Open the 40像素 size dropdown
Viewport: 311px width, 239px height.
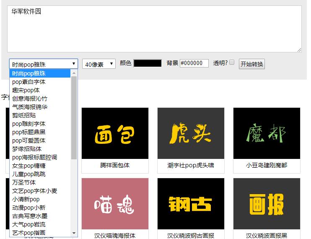coord(99,64)
